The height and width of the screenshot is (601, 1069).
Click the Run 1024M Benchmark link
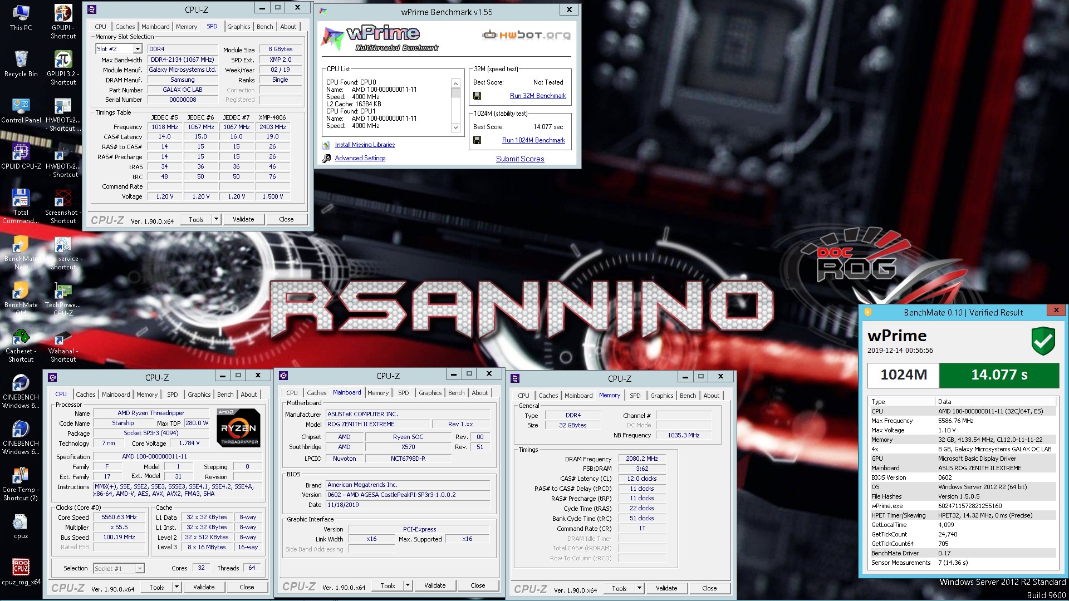coord(533,140)
